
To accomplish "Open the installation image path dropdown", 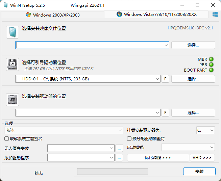I will tap(166, 45).
